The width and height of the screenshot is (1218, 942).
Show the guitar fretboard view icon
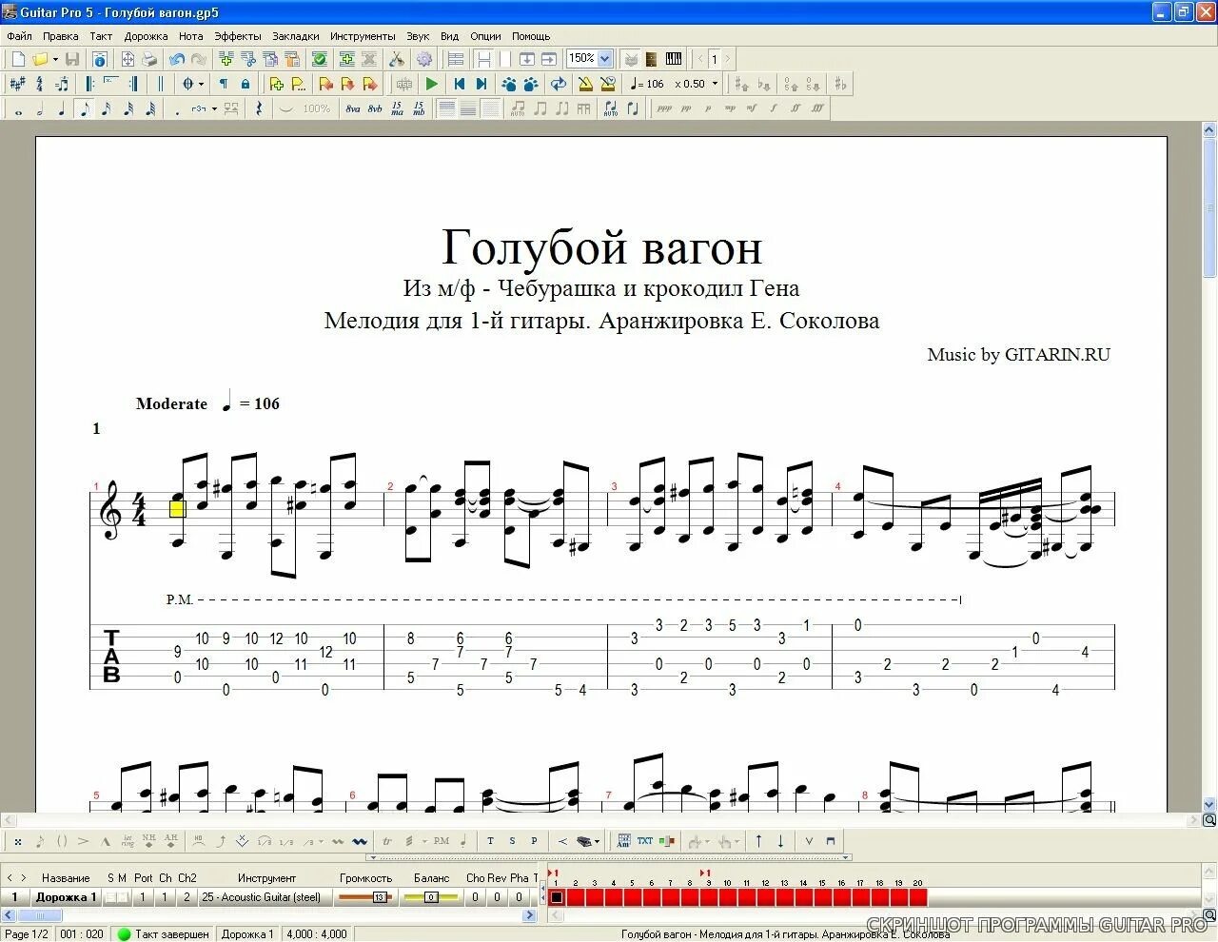(652, 59)
